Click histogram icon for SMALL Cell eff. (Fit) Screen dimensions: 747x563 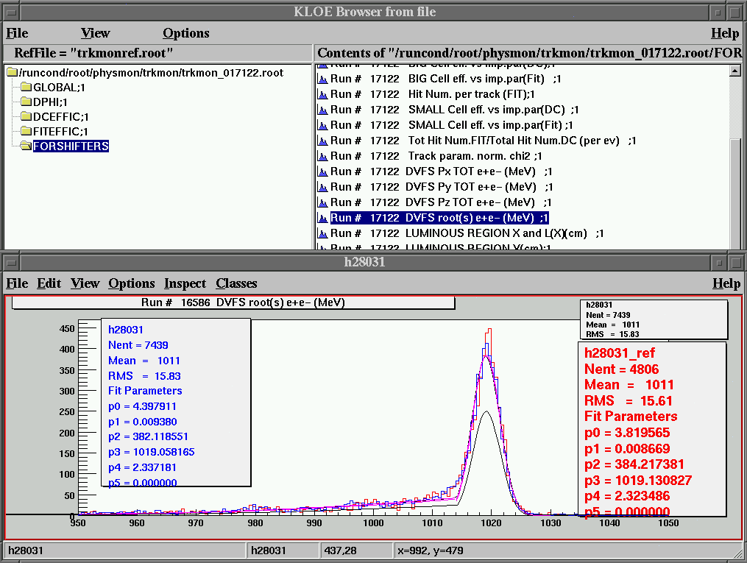click(322, 125)
